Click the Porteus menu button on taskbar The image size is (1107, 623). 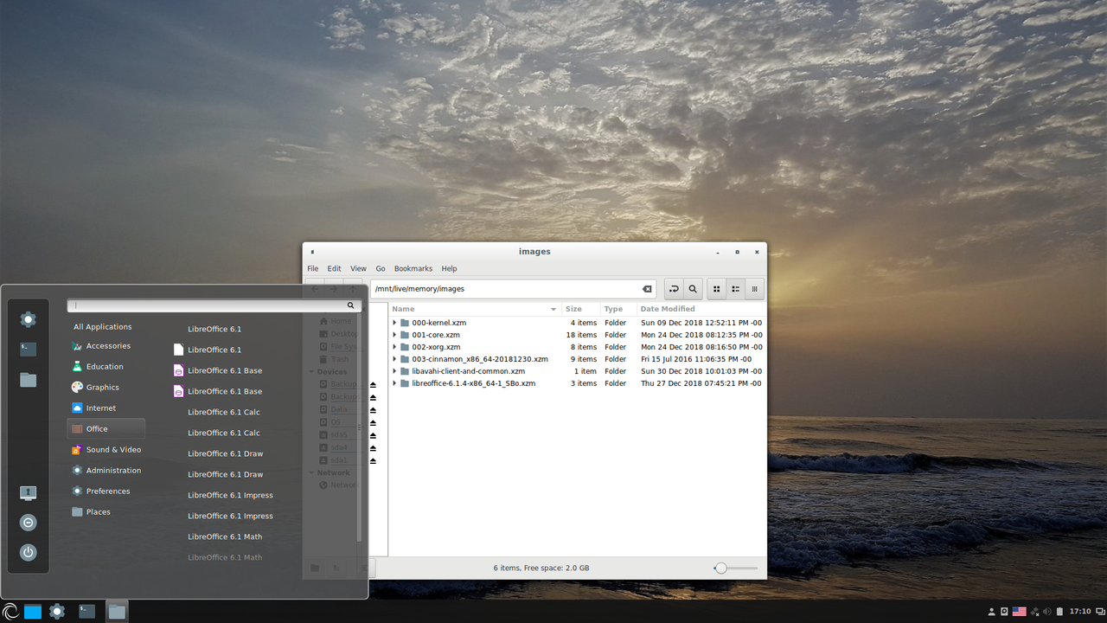pos(10,612)
